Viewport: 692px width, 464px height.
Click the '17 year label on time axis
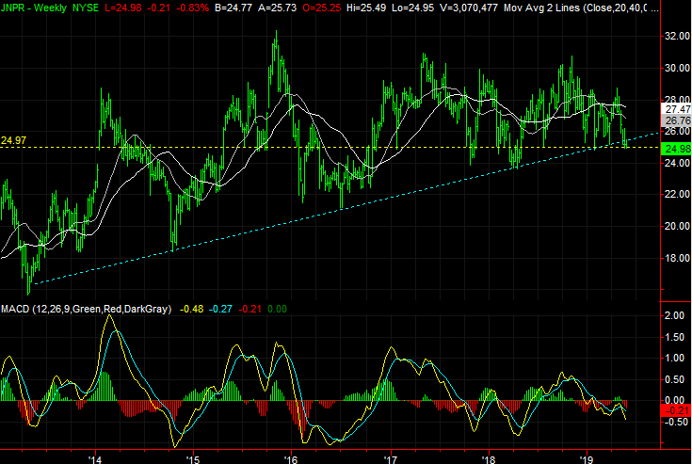tap(391, 459)
